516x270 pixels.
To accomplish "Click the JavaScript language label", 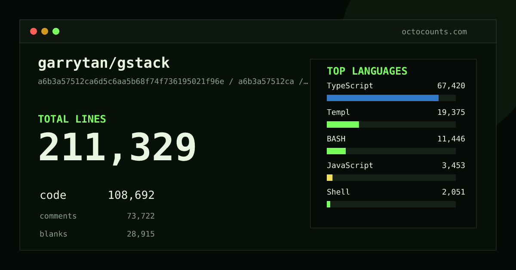I will [x=350, y=165].
